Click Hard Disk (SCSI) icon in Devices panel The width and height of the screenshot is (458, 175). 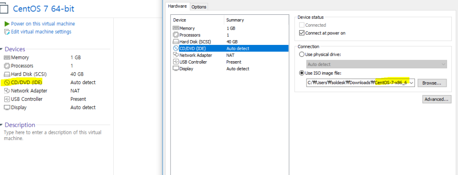(7, 74)
